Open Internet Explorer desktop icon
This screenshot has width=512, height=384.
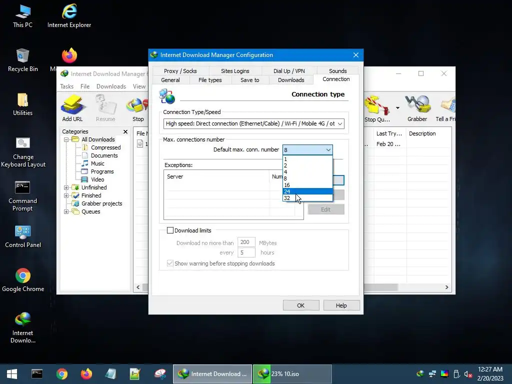click(x=69, y=16)
